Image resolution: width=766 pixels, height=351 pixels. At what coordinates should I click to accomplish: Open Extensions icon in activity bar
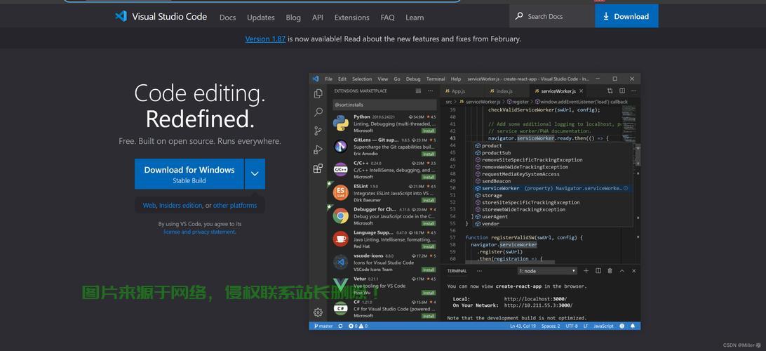click(x=318, y=168)
